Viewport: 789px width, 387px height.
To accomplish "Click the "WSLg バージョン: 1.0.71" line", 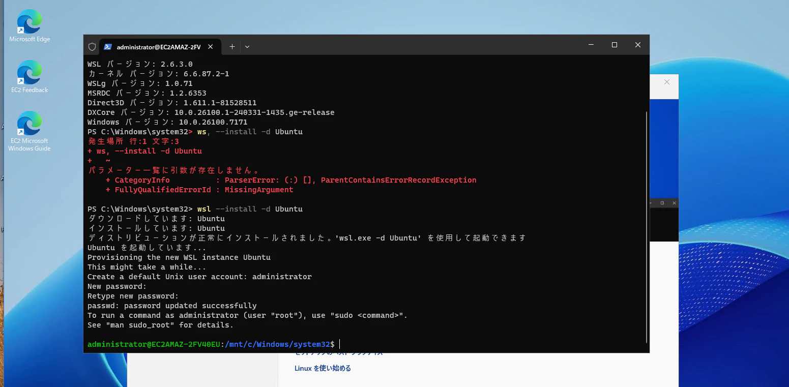I will pos(140,83).
